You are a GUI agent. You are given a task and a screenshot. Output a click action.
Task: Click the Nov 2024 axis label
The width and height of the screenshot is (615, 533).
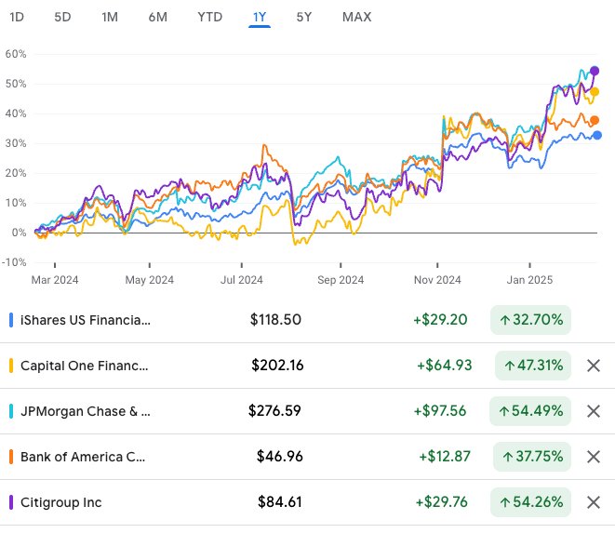coord(437,280)
